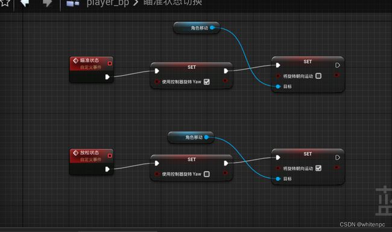Click the 角色移动 label above 放松状态 chain

[x=194, y=137]
